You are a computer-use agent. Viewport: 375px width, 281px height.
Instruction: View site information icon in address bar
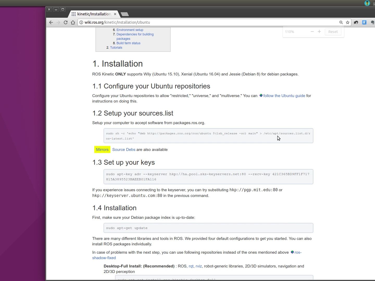pos(81,22)
